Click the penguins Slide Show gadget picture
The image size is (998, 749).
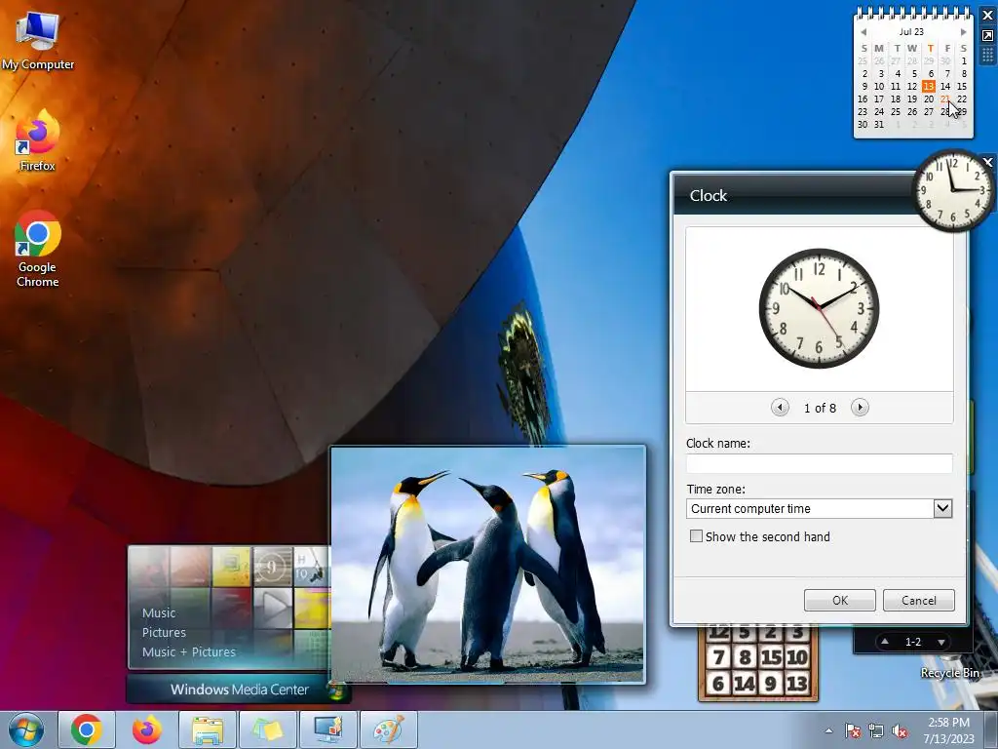(487, 565)
